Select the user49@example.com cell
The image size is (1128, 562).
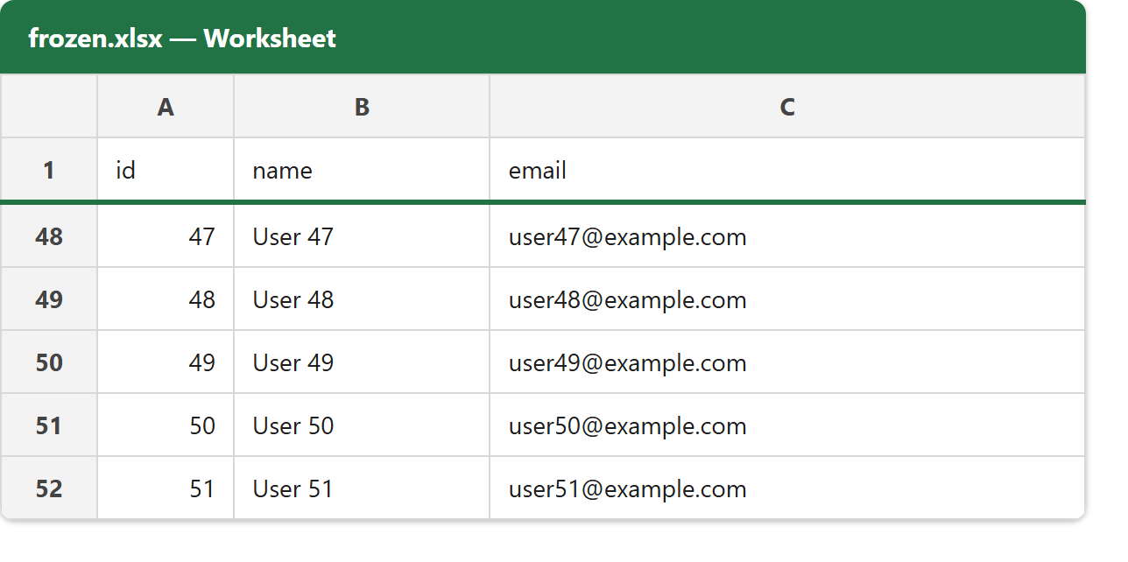[x=787, y=362]
